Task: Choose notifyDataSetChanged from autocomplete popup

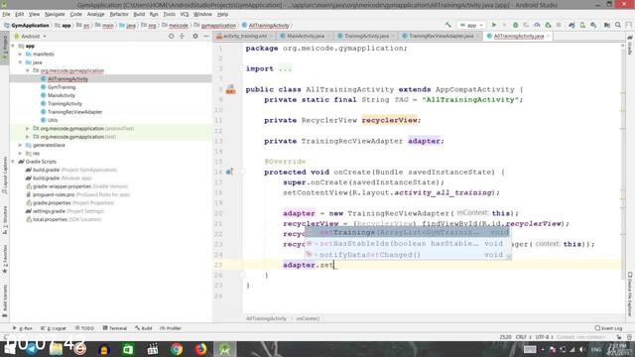Action: [408, 255]
